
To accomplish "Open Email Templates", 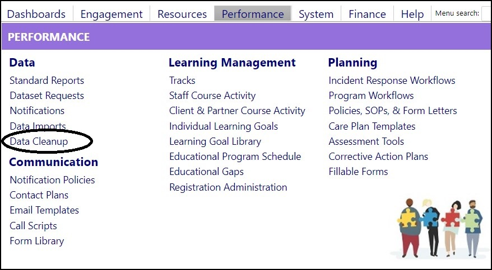I will (44, 210).
